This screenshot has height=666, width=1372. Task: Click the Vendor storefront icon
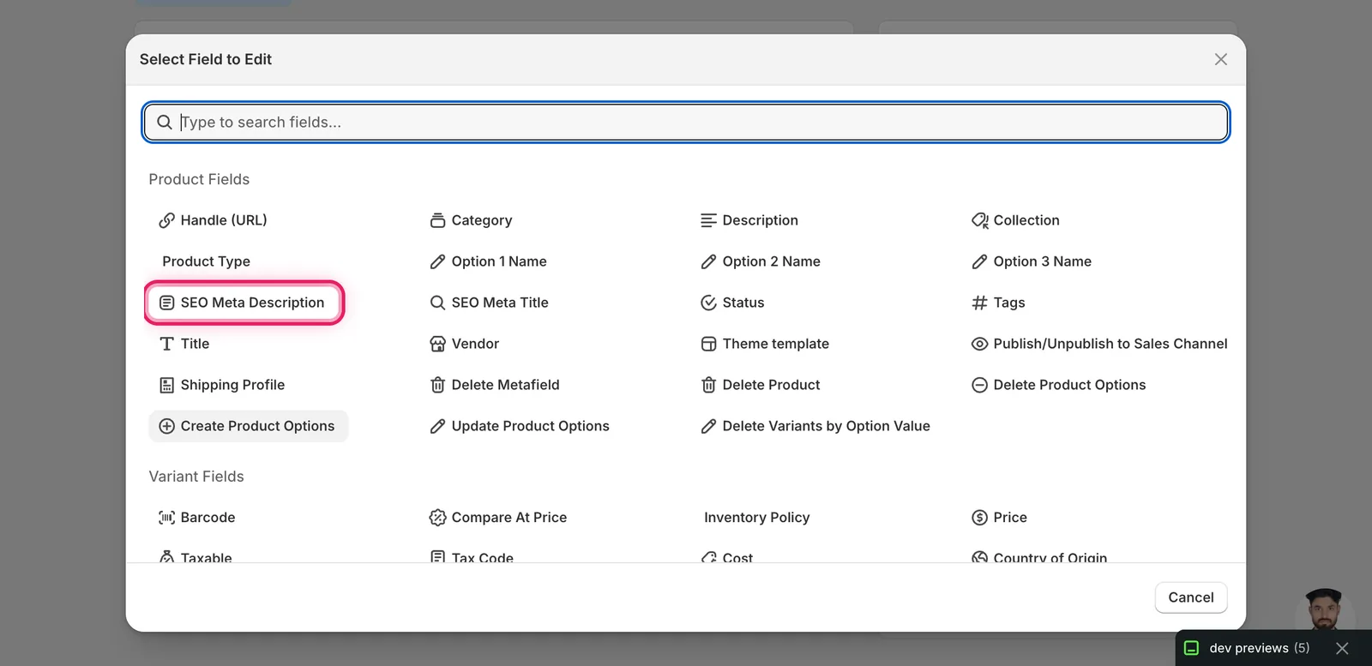tap(438, 344)
